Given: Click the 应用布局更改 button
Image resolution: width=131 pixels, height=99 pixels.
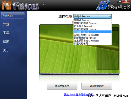Looking at the screenshot, I should (x=62, y=86).
